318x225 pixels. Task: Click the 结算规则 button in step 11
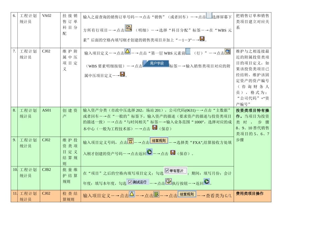click(x=187, y=194)
